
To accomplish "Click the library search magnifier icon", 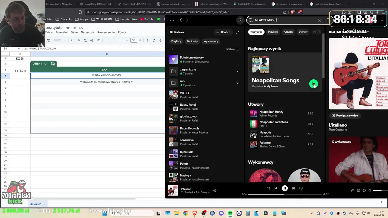I will 172,49.
